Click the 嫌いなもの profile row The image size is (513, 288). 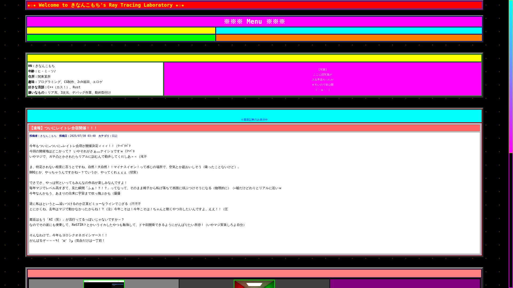click(x=69, y=93)
